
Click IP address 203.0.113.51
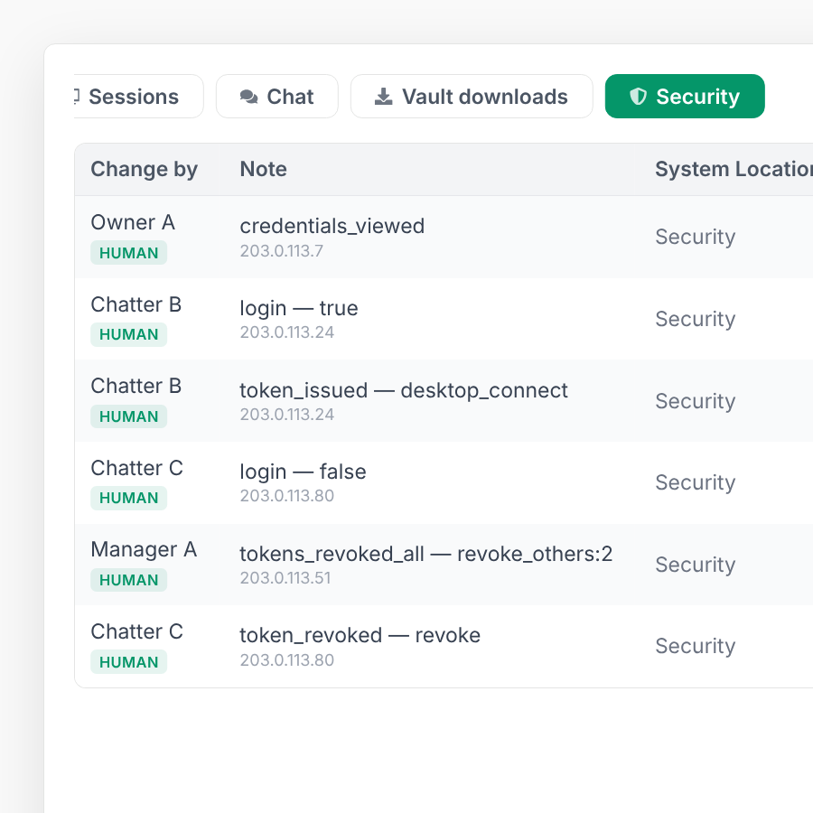tap(285, 578)
